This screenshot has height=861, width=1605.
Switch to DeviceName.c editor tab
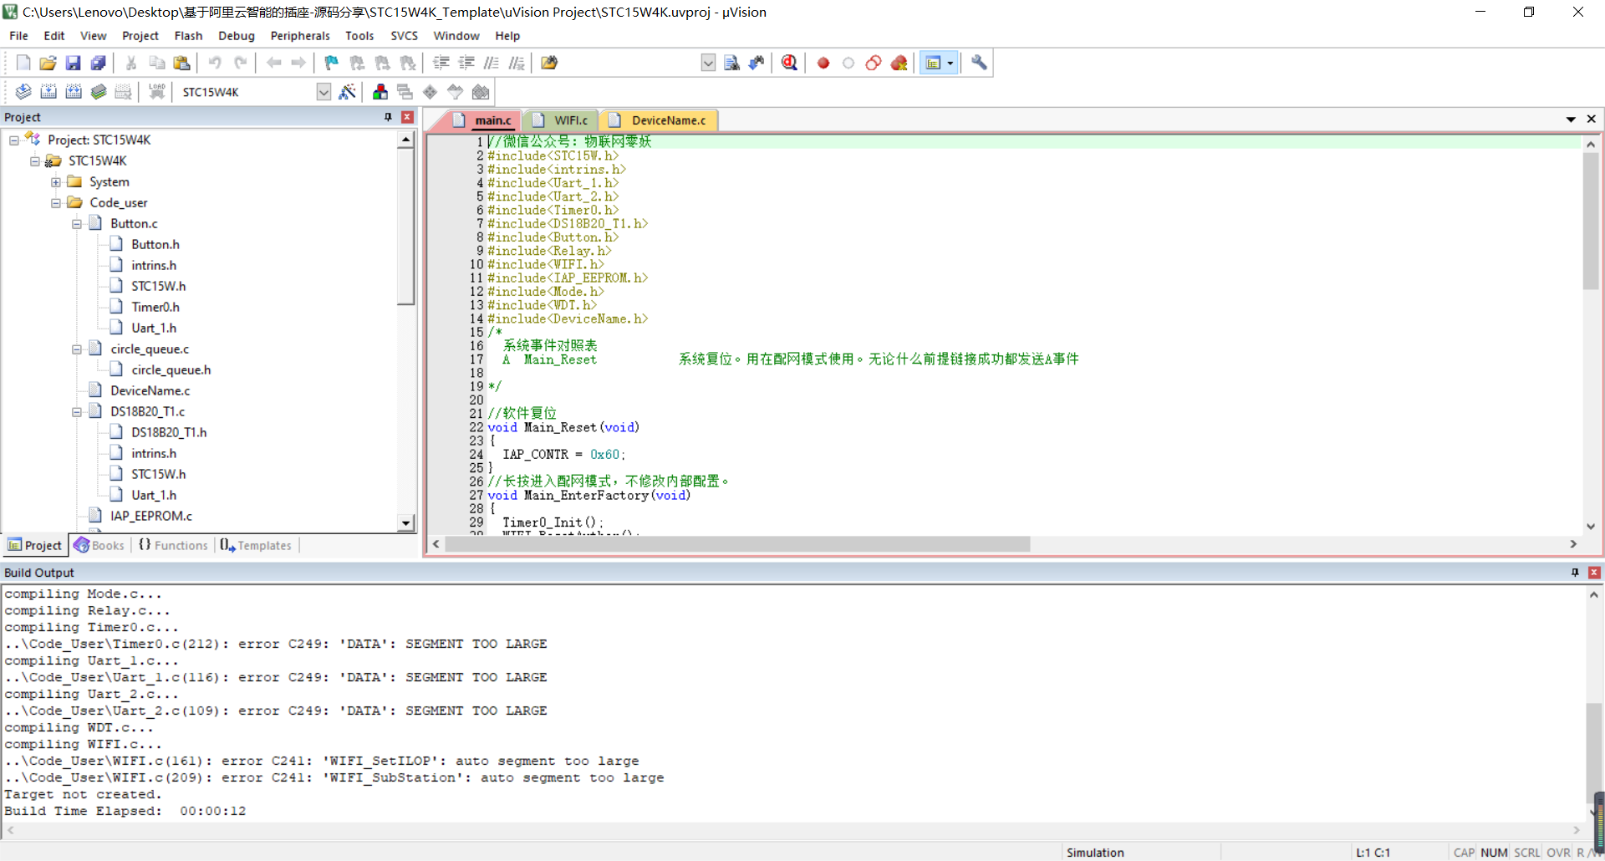pyautogui.click(x=660, y=120)
